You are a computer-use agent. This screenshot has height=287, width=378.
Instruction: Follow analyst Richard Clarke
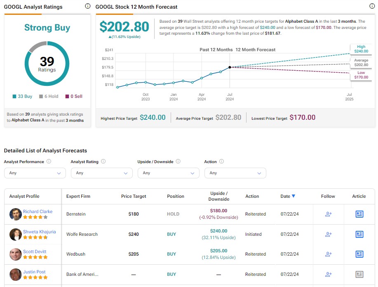point(328,214)
